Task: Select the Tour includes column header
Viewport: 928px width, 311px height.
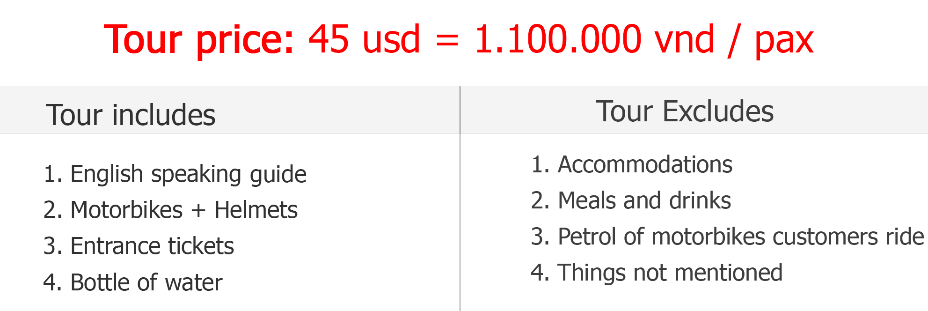Action: tap(131, 115)
